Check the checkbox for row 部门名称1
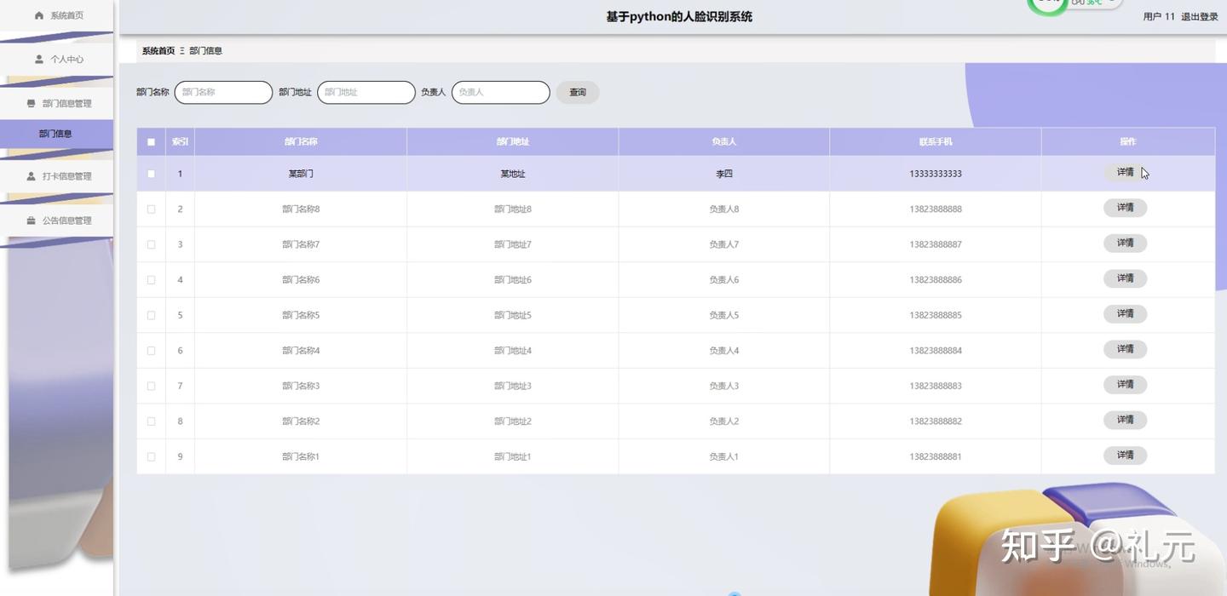 pyautogui.click(x=151, y=456)
